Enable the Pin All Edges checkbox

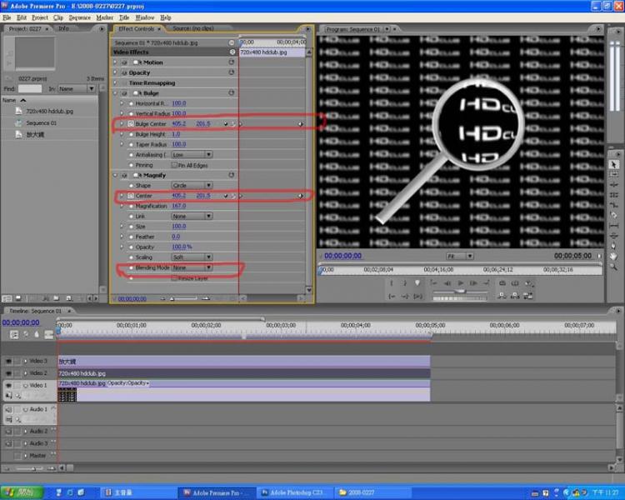click(174, 165)
